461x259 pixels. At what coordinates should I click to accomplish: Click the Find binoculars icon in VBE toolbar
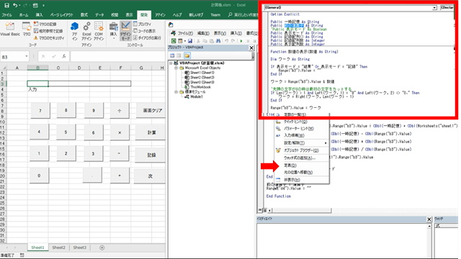[218, 41]
